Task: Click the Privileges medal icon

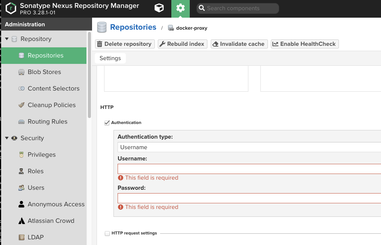Action: tap(21, 155)
